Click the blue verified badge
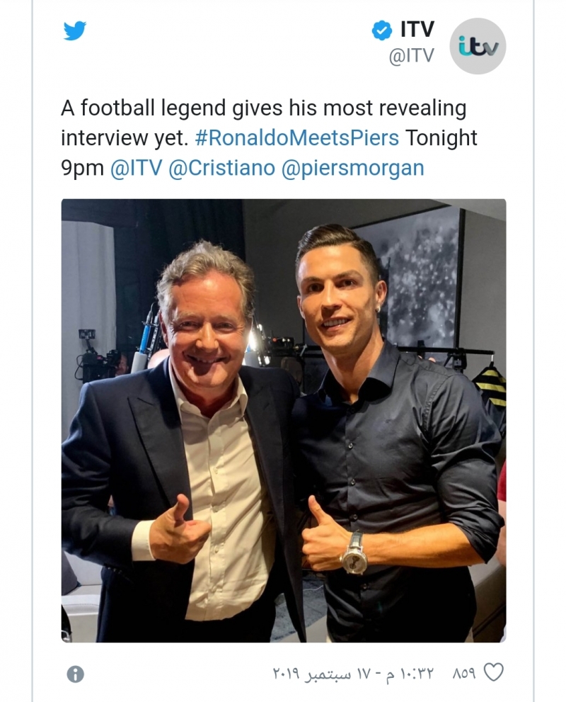This screenshot has height=702, width=566. coord(382,30)
